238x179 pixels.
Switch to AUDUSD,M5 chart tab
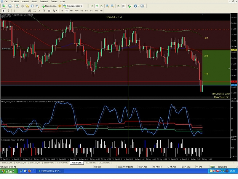pyautogui.click(x=104, y=163)
